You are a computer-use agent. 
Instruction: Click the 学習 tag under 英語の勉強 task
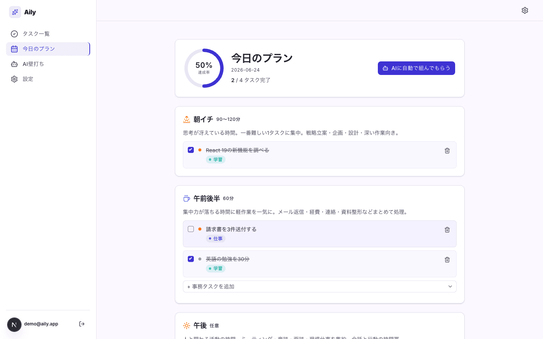216,269
